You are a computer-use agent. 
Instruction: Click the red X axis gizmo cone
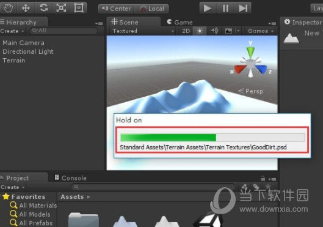pyautogui.click(x=240, y=69)
